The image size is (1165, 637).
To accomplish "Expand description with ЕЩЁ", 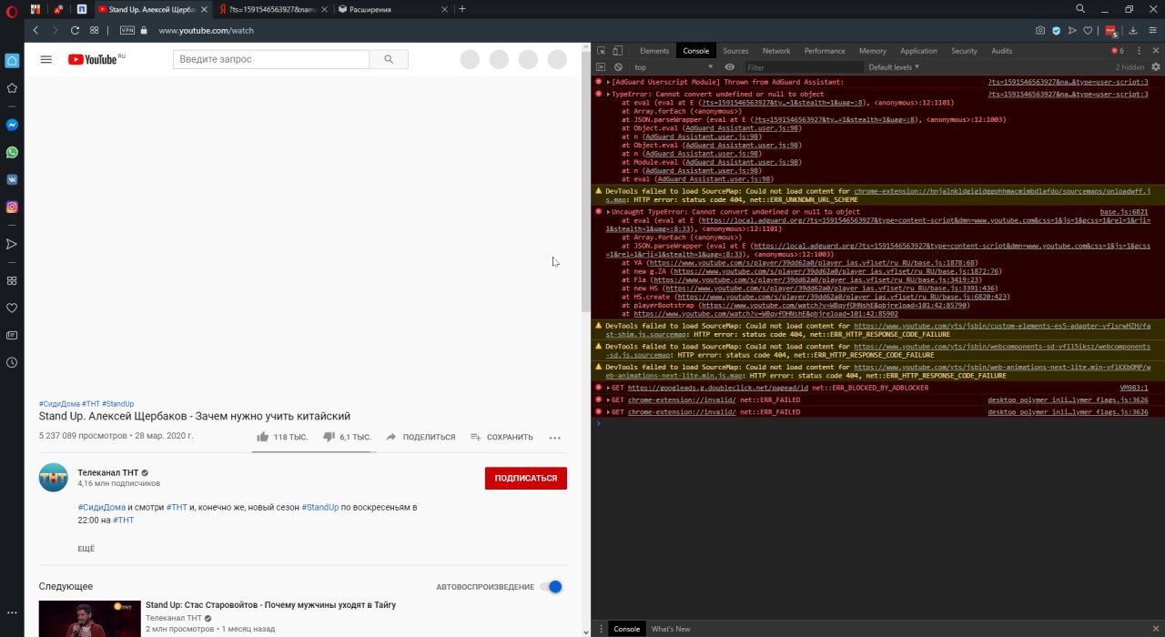I will 86,549.
